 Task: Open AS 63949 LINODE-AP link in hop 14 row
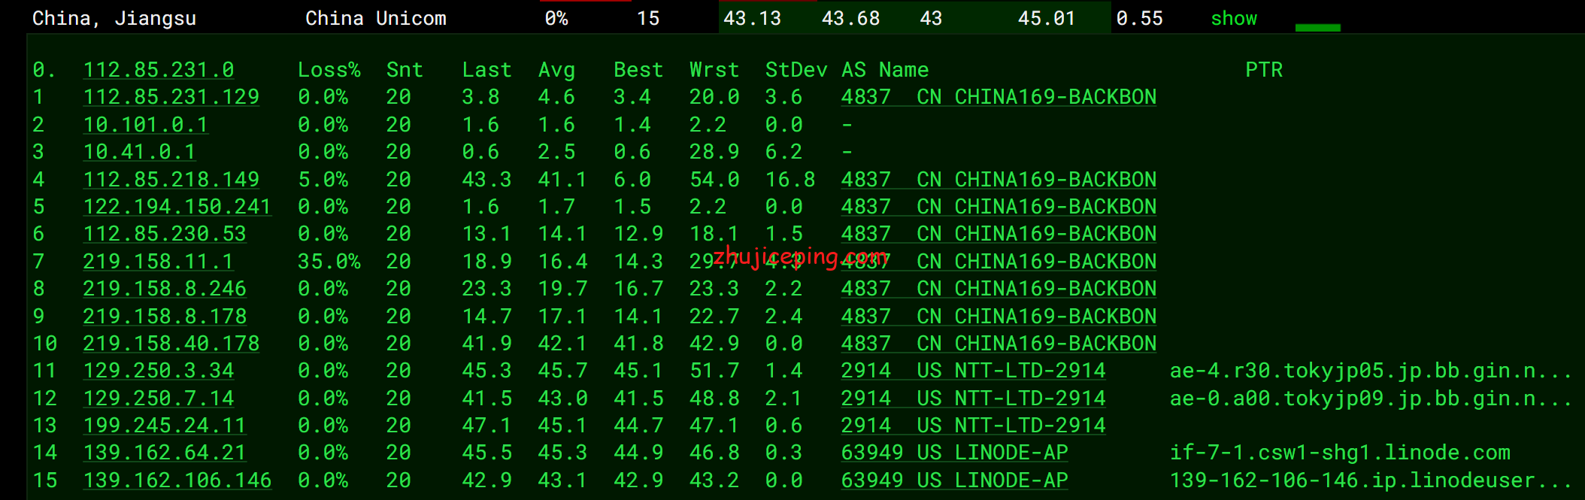pos(955,453)
